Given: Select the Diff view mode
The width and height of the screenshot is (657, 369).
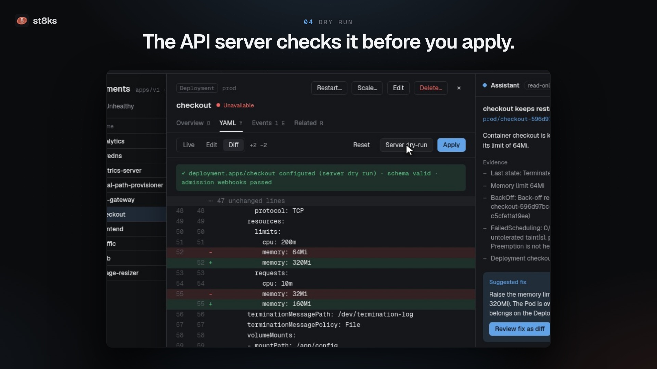Looking at the screenshot, I should [x=233, y=145].
